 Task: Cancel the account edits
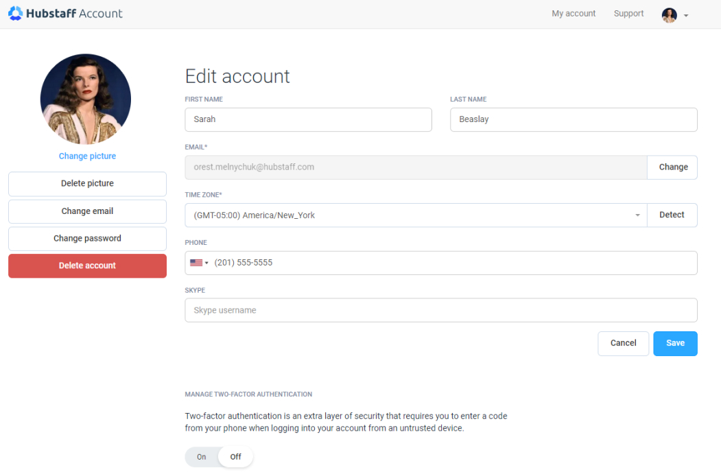pos(623,344)
